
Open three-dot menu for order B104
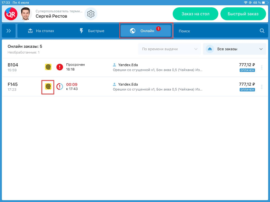click(x=262, y=67)
